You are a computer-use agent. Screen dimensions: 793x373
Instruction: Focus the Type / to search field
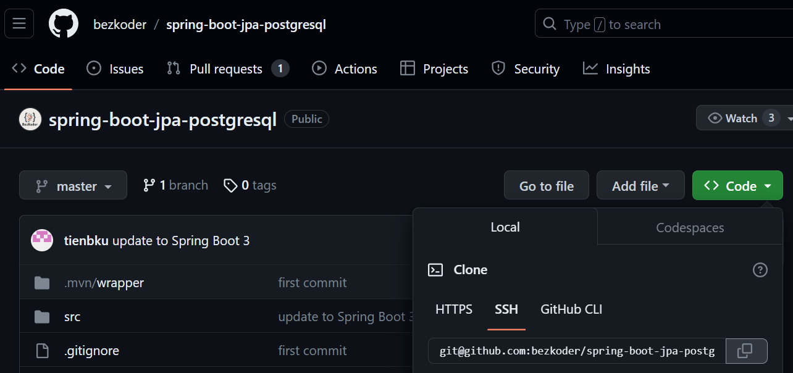pyautogui.click(x=664, y=25)
